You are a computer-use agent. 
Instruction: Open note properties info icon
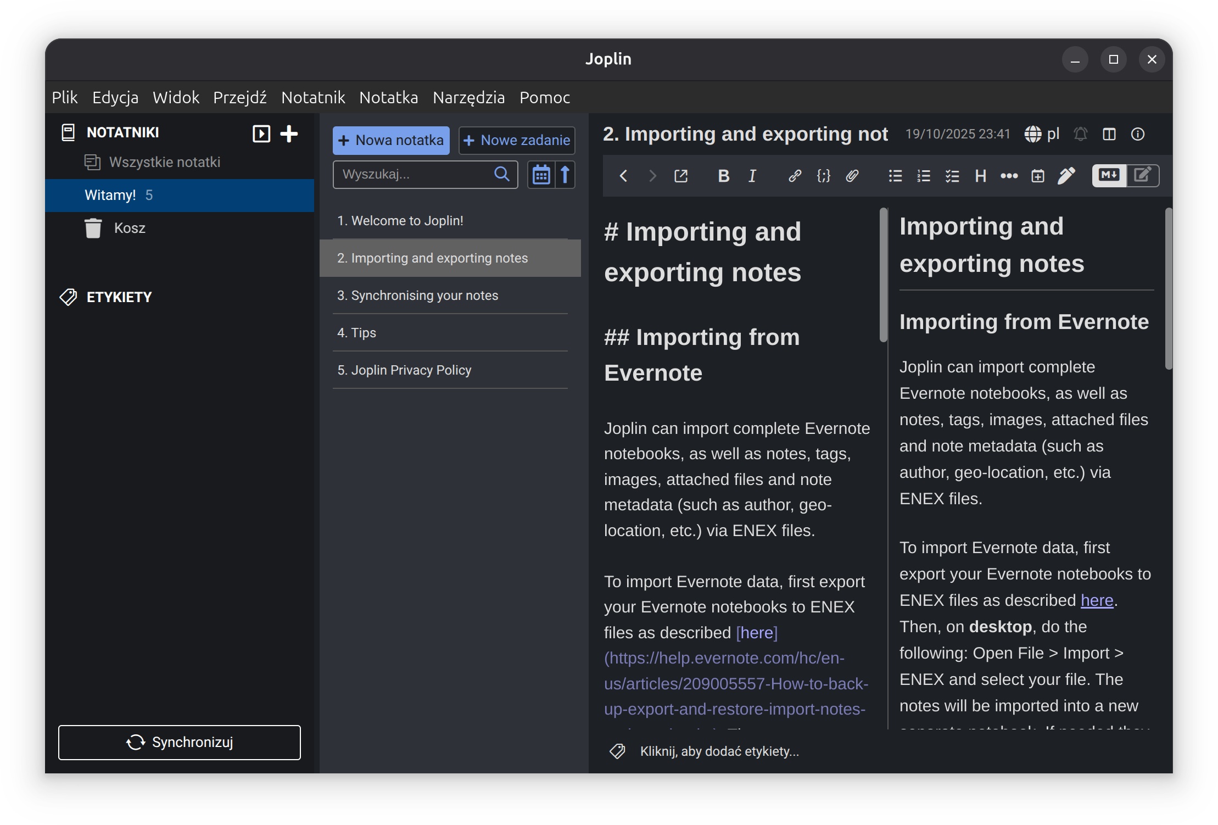(x=1138, y=134)
